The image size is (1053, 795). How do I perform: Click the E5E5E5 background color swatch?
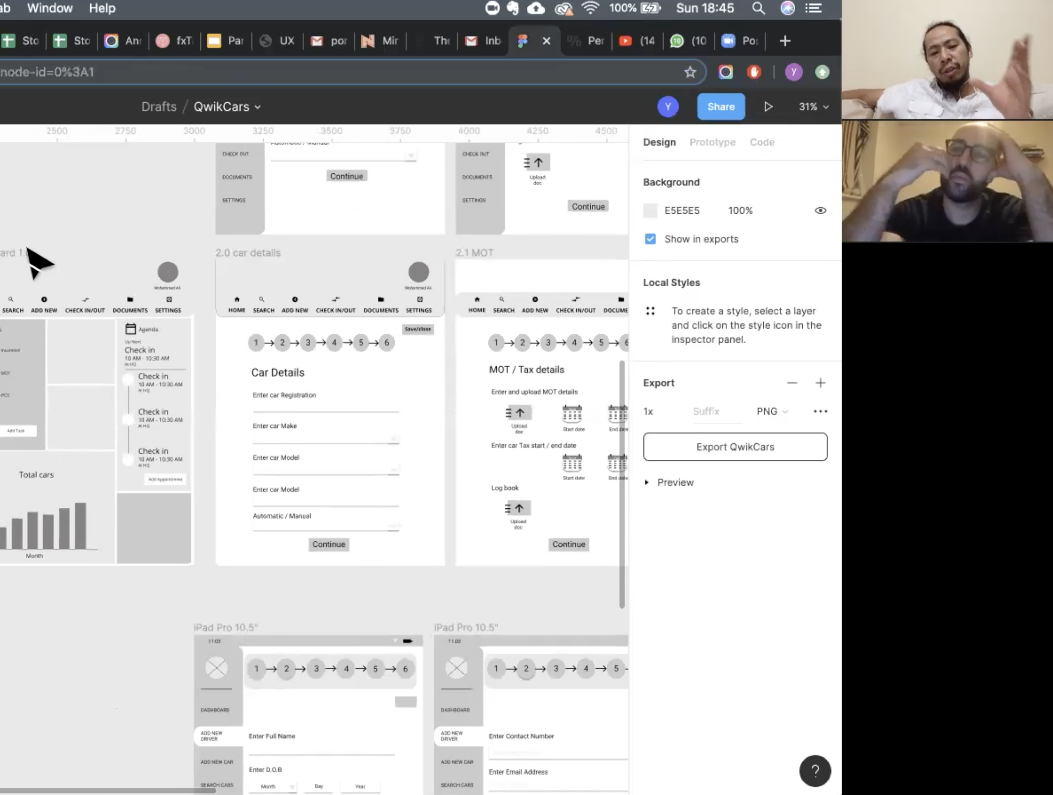click(650, 210)
